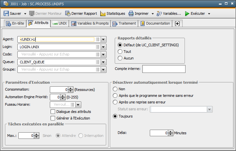Click the Consommation value field
This screenshot has width=236, height=151.
(x=59, y=90)
